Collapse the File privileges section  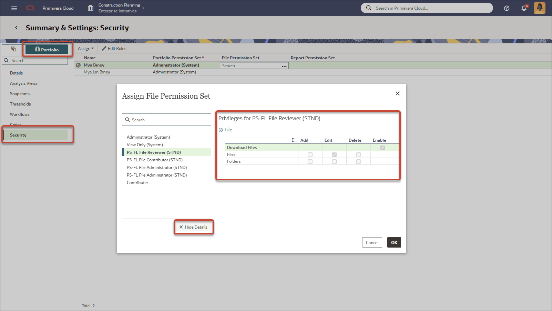[x=221, y=130]
